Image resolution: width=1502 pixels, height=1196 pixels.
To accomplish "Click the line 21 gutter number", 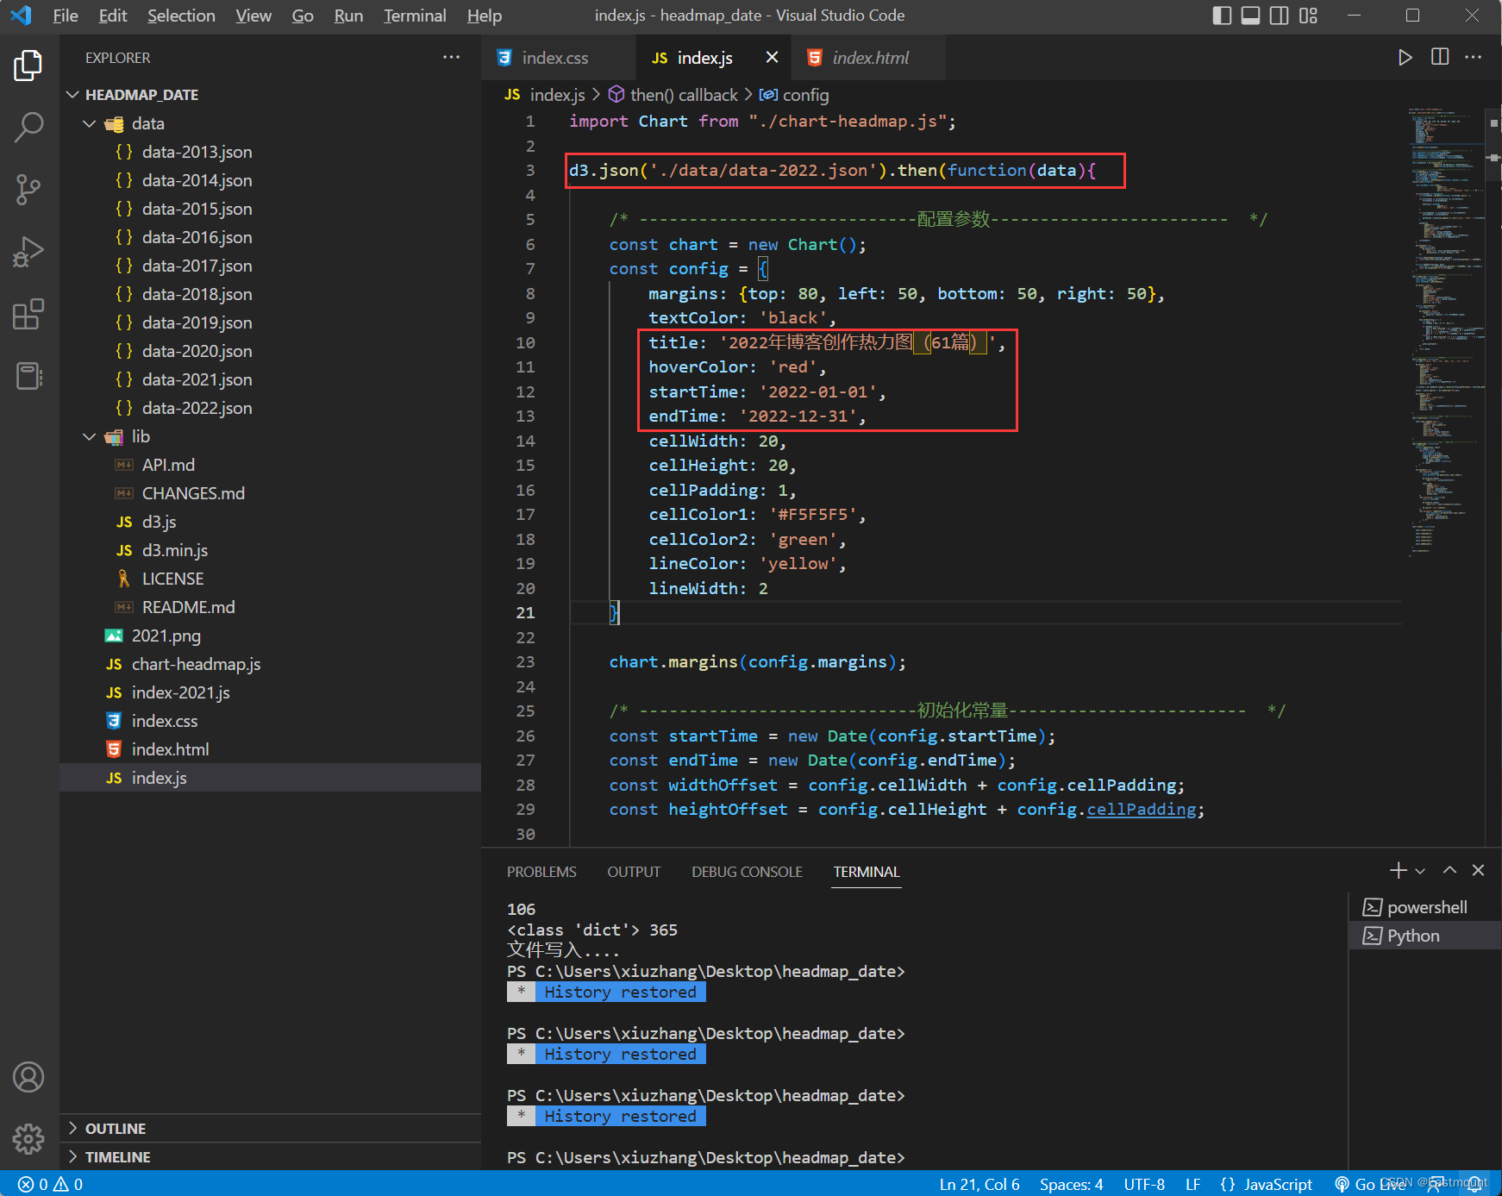I will tap(525, 612).
